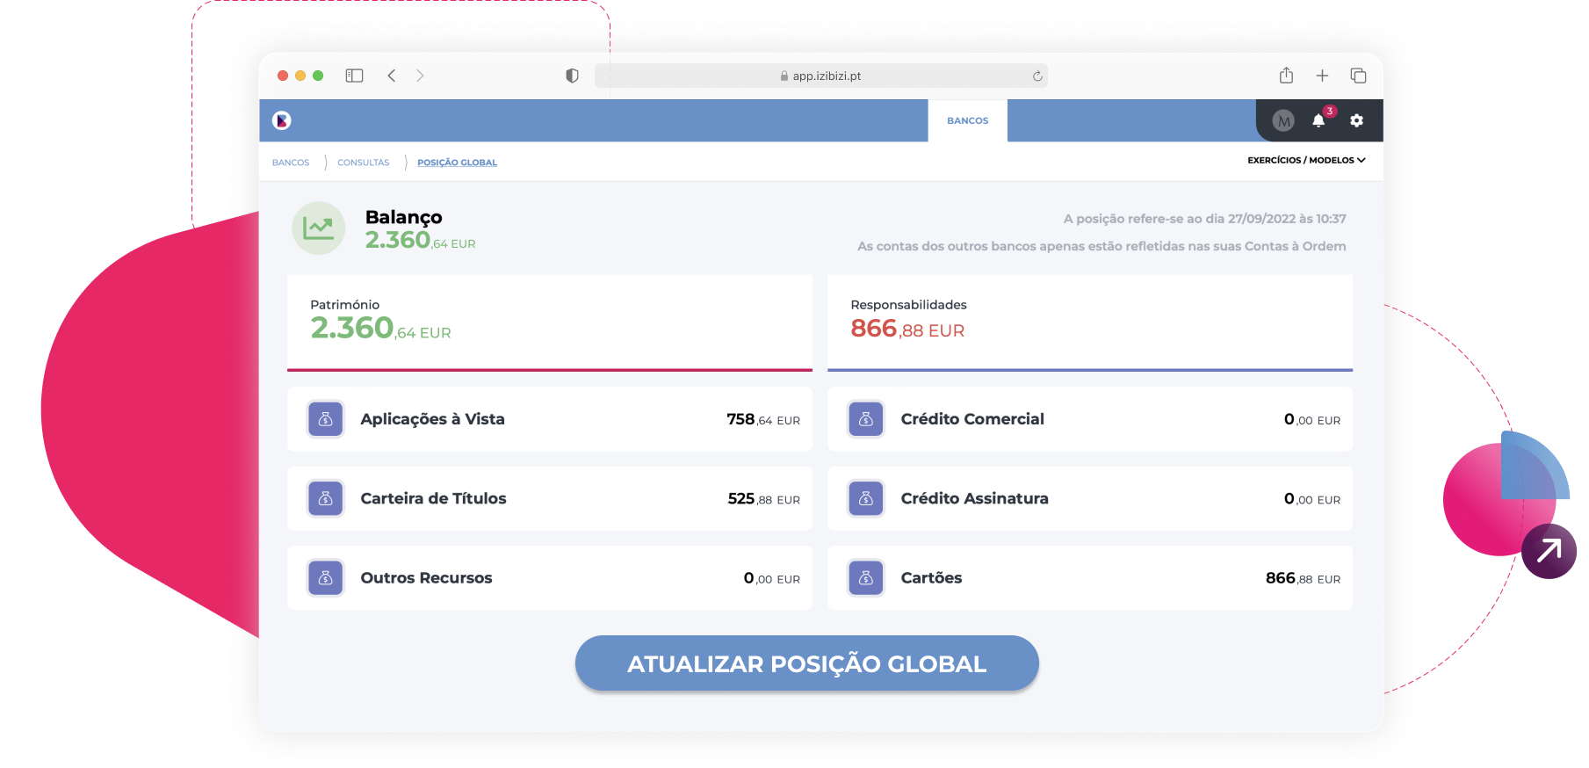Click the Aplicações à Vista money bag icon

tap(325, 419)
